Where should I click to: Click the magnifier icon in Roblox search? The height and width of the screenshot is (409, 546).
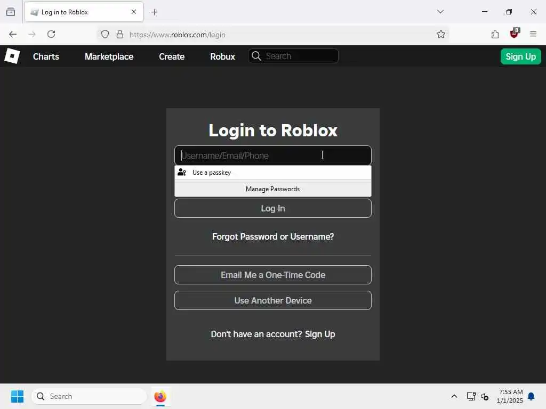pos(256,56)
